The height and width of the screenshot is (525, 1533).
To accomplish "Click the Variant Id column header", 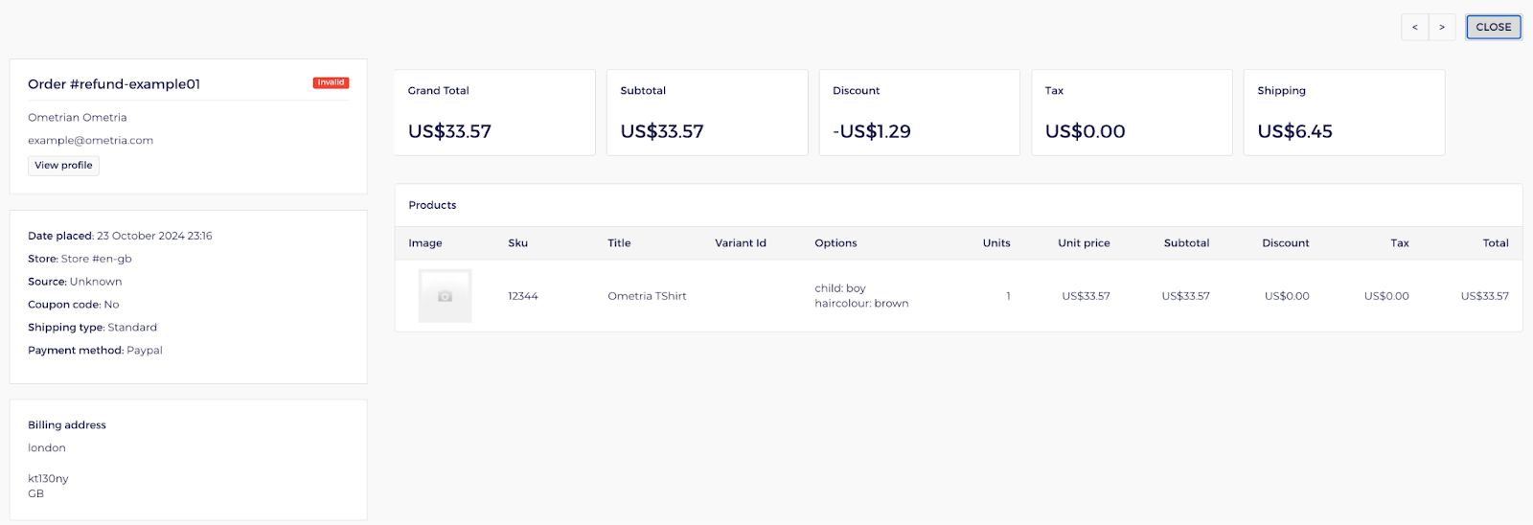I will point(740,243).
